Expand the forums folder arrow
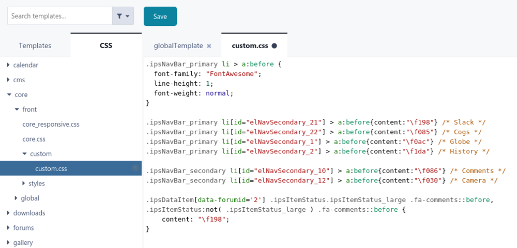This screenshot has height=248, width=517. coord(9,228)
